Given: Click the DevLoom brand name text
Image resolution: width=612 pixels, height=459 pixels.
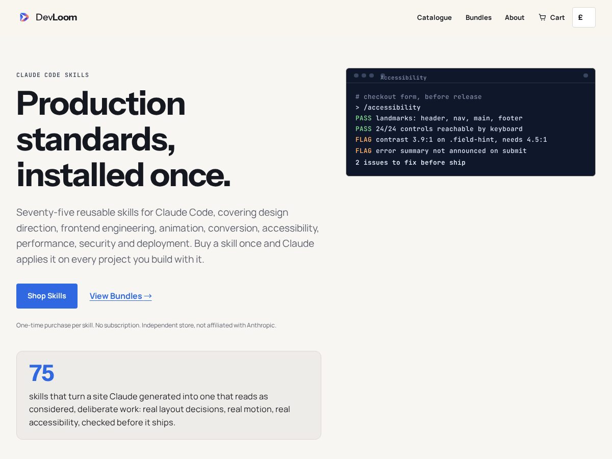Looking at the screenshot, I should coord(56,17).
